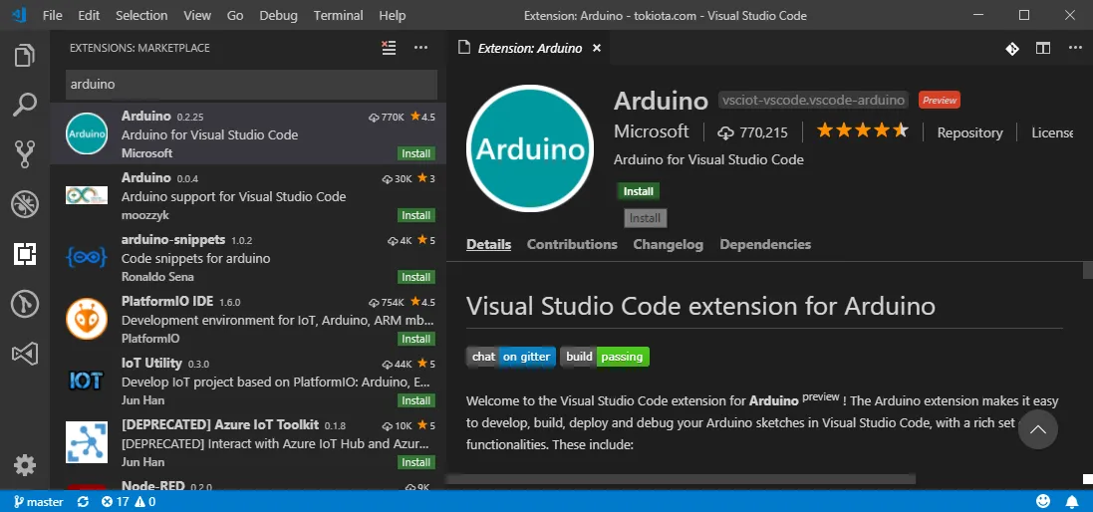The image size is (1093, 512).
Task: Open the Terminal menu
Action: [x=338, y=15]
